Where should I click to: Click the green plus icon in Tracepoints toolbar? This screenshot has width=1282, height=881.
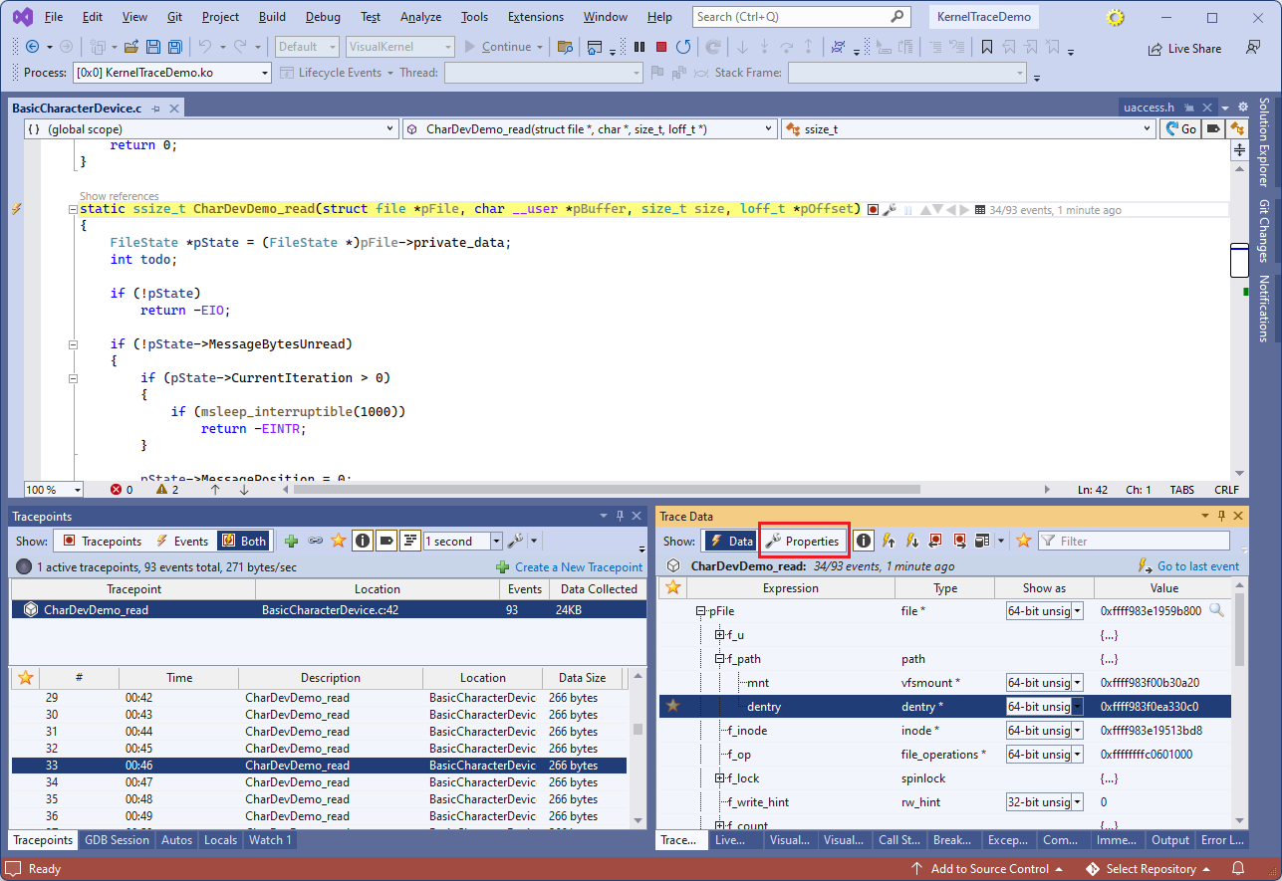point(292,542)
